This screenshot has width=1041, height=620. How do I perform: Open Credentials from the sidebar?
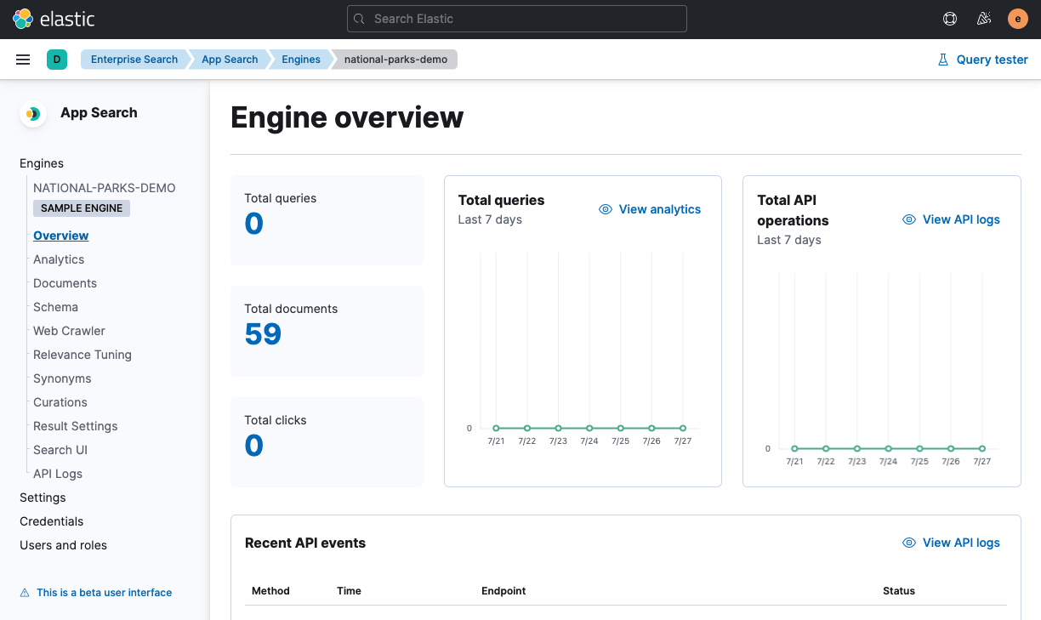(x=51, y=521)
